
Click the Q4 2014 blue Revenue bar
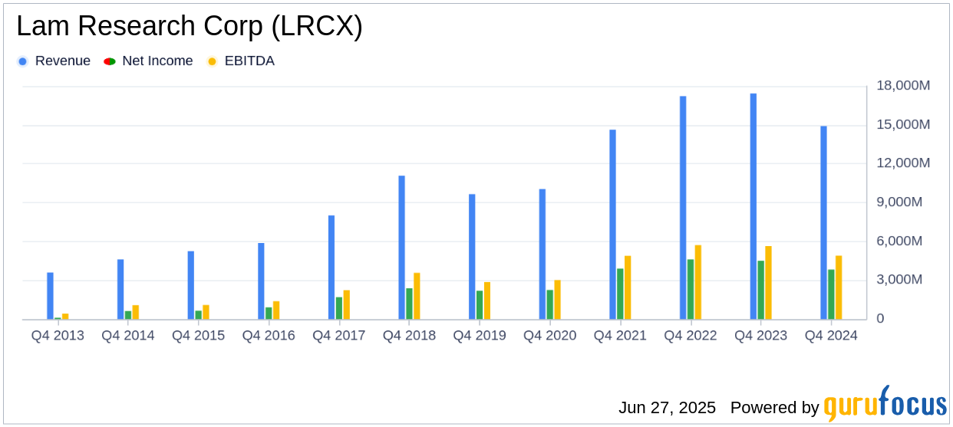120,289
